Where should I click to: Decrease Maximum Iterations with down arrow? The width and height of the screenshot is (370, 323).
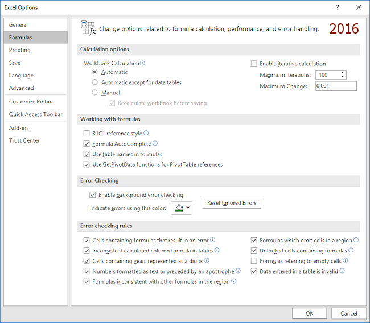pyautogui.click(x=343, y=77)
